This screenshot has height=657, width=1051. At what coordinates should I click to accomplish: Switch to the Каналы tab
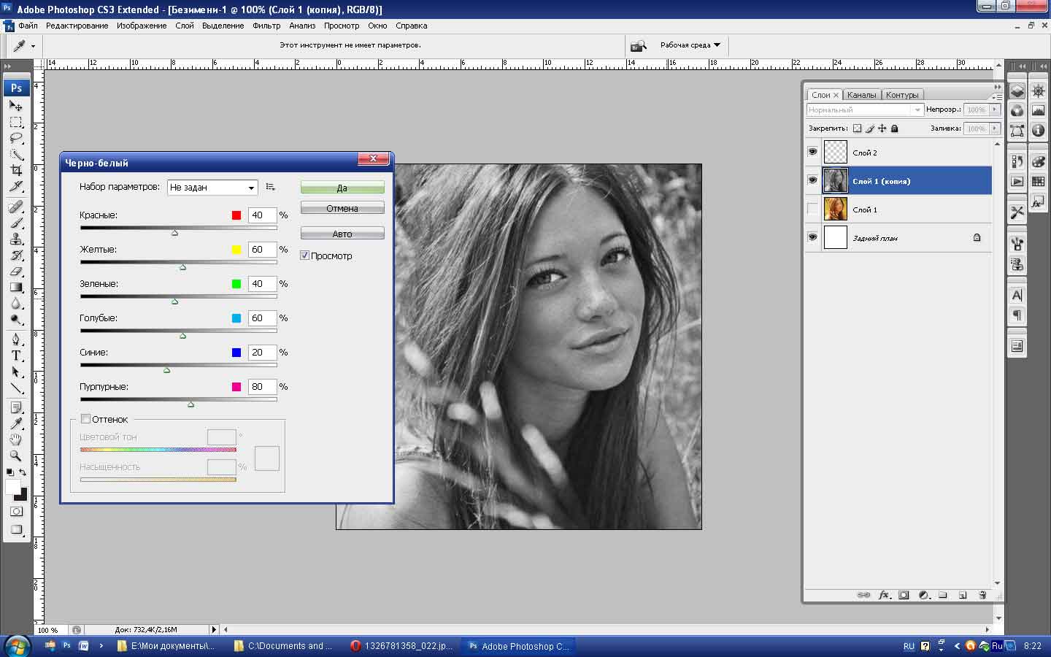pyautogui.click(x=861, y=95)
